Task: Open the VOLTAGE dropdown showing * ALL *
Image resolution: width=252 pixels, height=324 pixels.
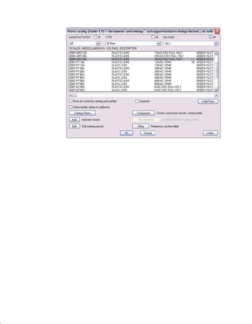Action: (x=216, y=43)
